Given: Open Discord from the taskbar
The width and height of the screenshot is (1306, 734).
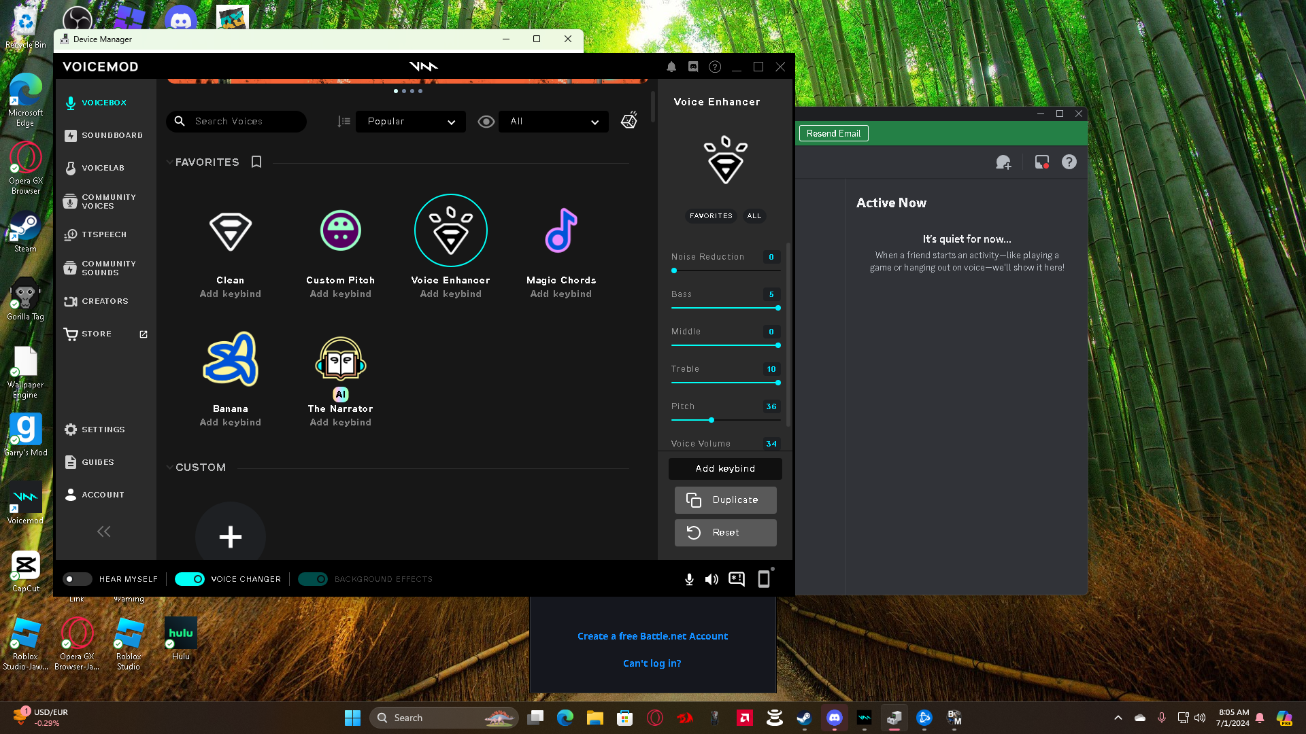Looking at the screenshot, I should click(x=834, y=718).
